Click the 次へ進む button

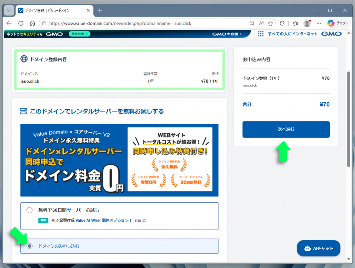(x=286, y=129)
